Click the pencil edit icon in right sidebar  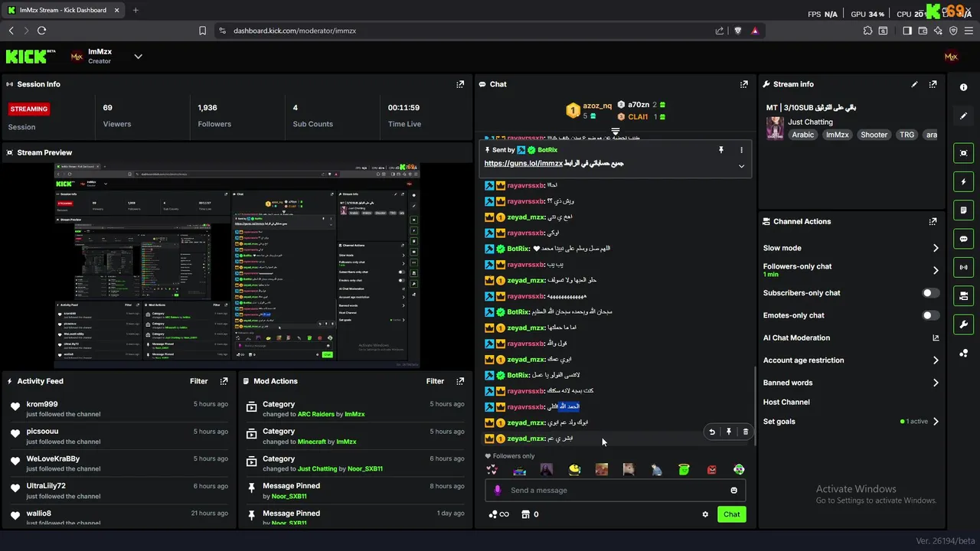(x=963, y=116)
